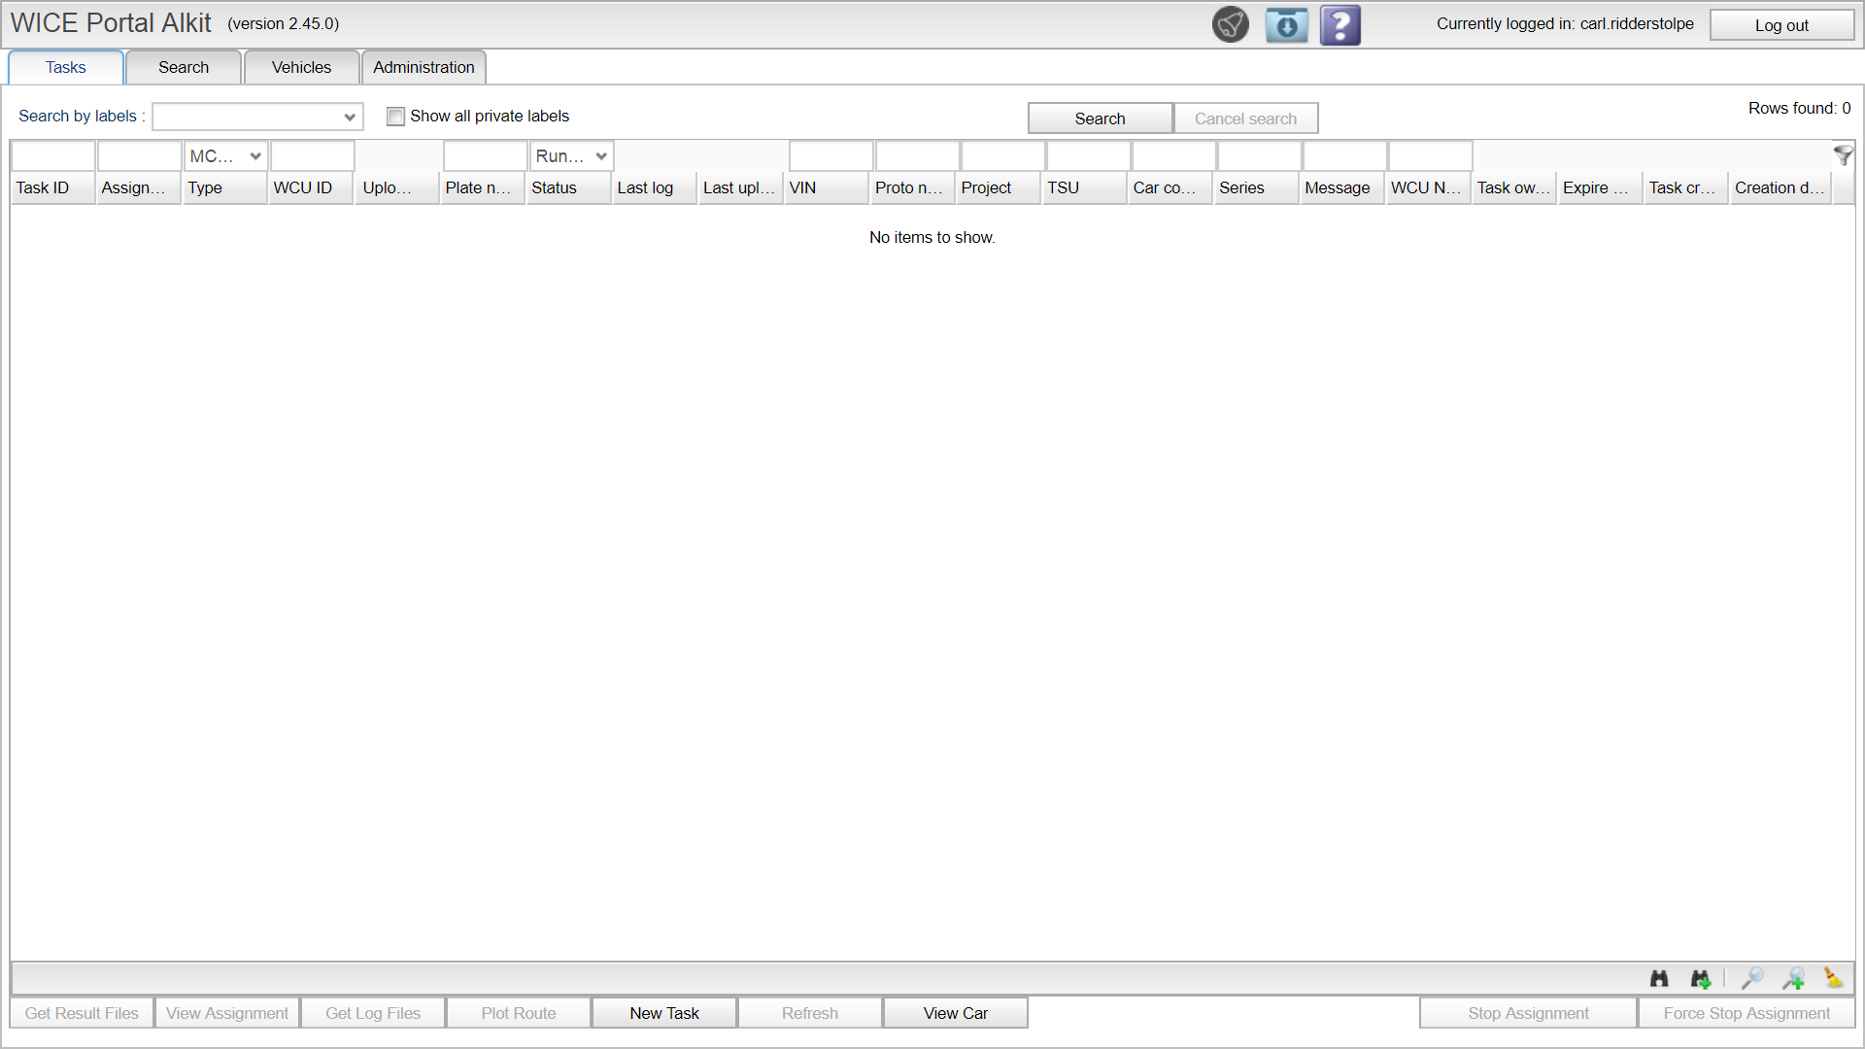Click the magnifying glass with green plus icon
The width and height of the screenshot is (1865, 1049).
[1793, 978]
